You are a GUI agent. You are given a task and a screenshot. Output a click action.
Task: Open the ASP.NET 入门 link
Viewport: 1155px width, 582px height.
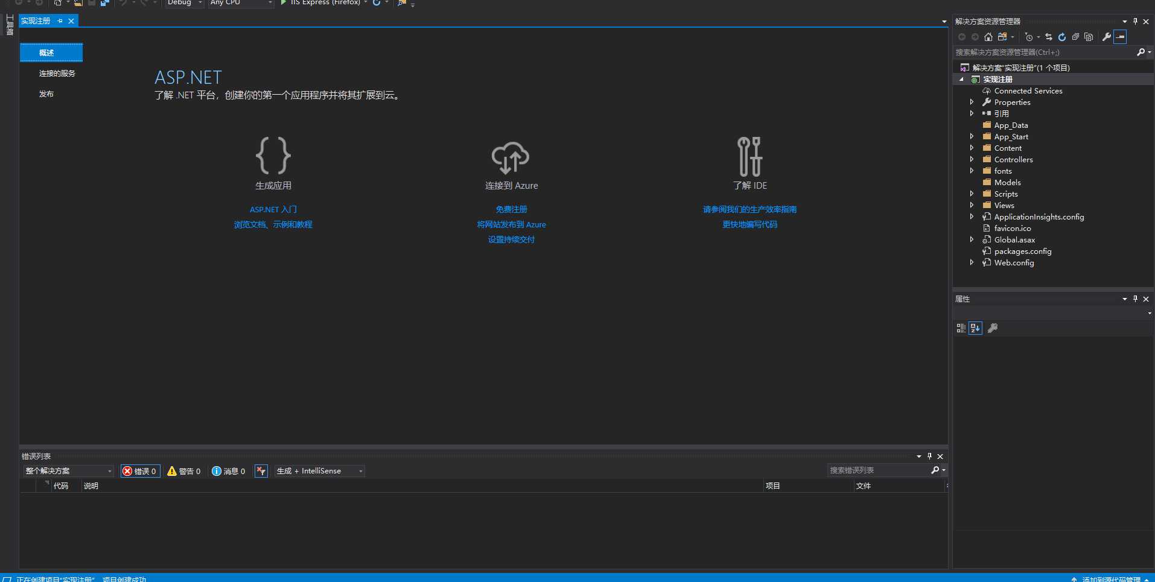[273, 209]
